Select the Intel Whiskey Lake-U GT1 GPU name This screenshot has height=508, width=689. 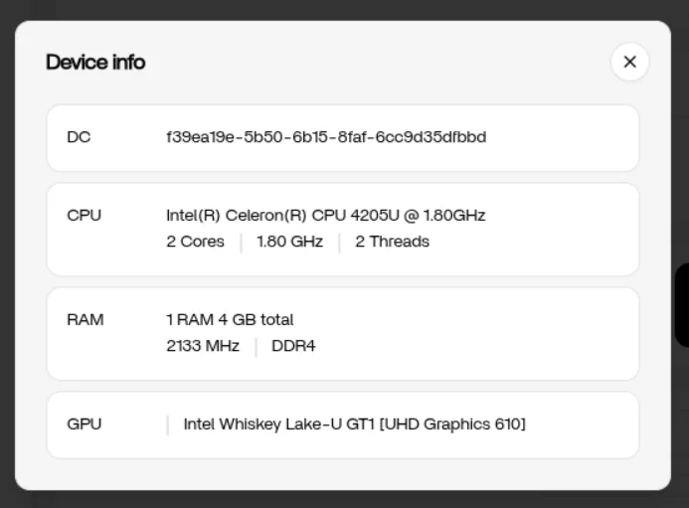click(x=354, y=424)
